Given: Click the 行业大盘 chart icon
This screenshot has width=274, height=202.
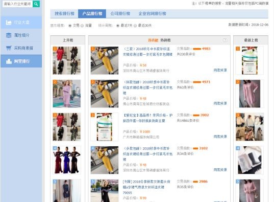Looking at the screenshot, I should pos(9,23).
